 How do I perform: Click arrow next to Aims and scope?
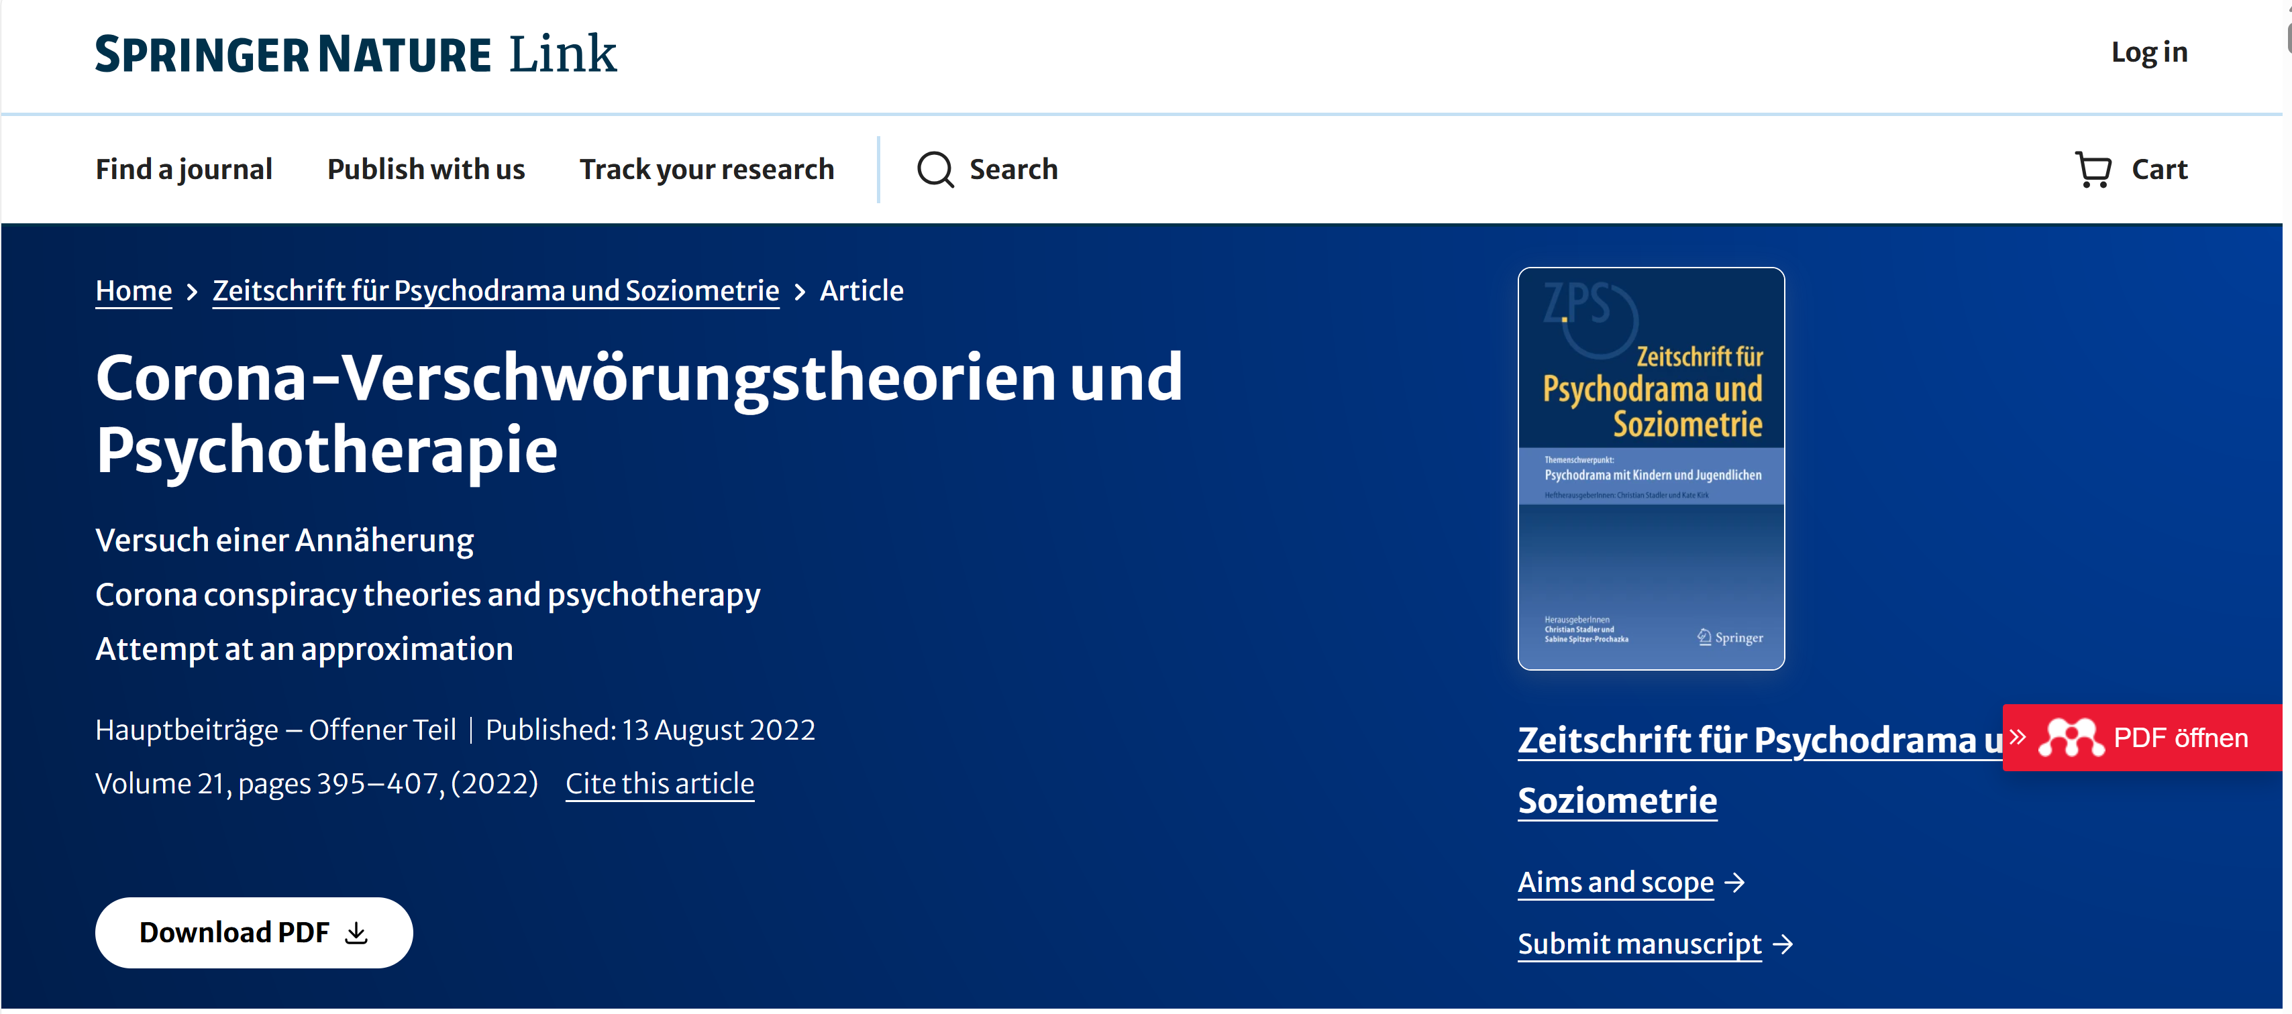1734,883
